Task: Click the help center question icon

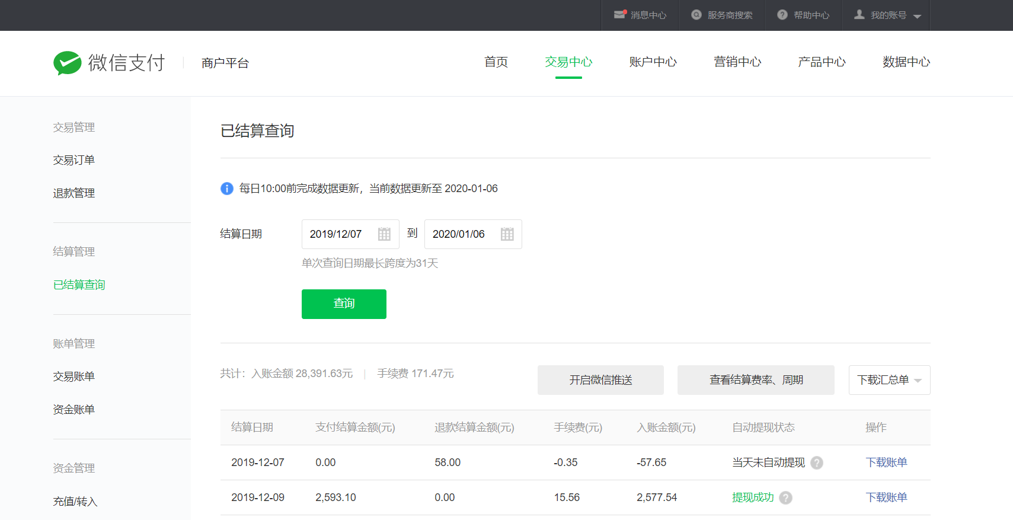Action: click(x=782, y=15)
